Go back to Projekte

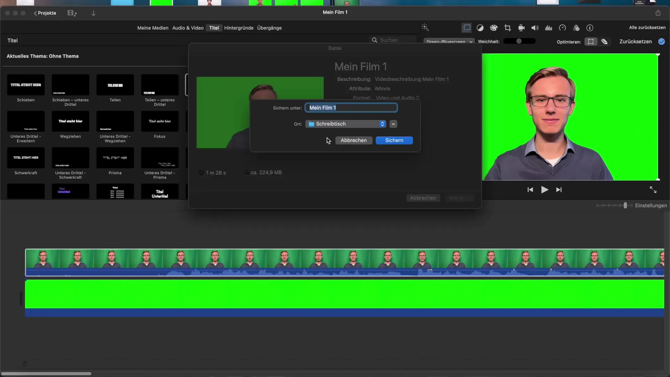45,13
